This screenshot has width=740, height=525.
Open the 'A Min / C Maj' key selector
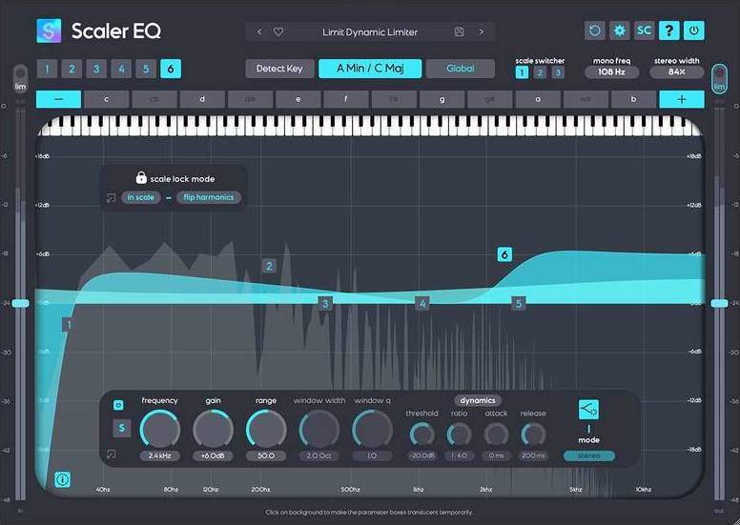[x=369, y=69]
